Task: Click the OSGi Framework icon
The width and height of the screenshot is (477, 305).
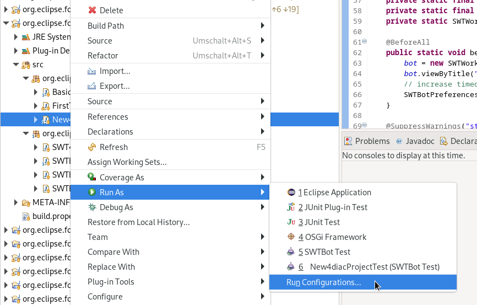Action: click(291, 237)
